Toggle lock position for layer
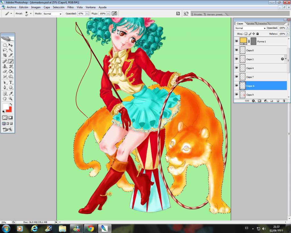 [x=254, y=34]
